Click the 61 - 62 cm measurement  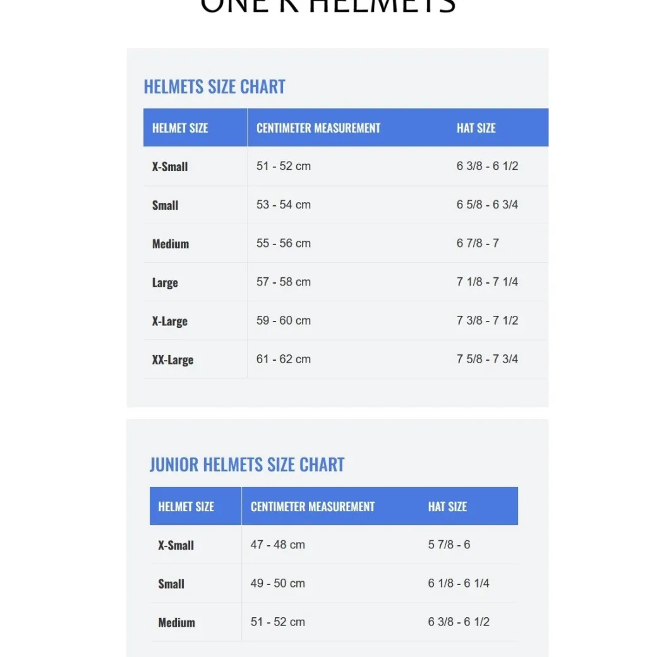tap(284, 359)
